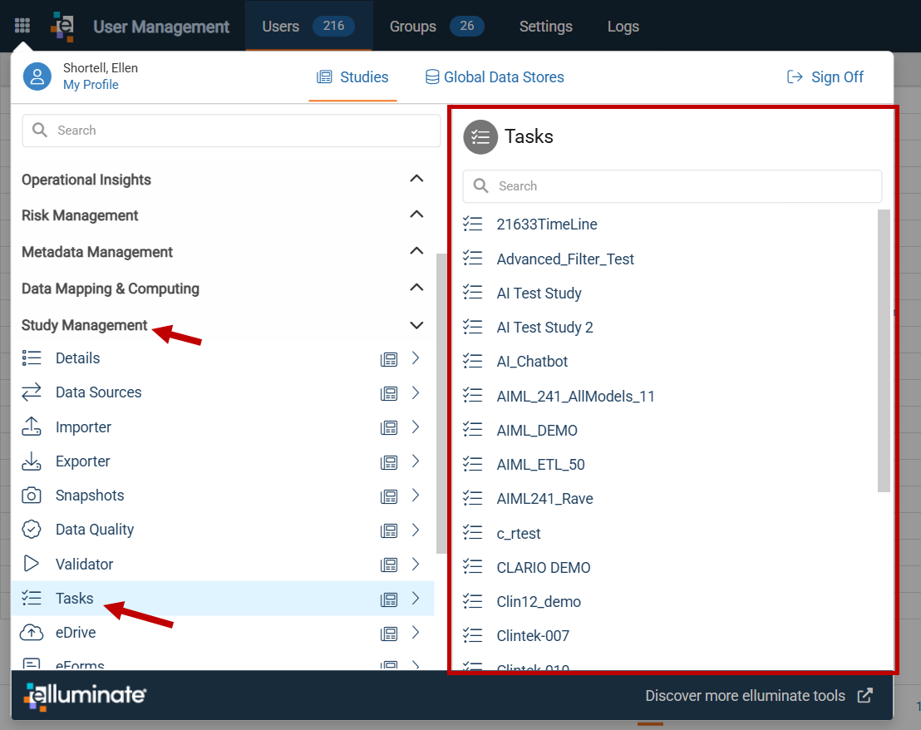Open the apps grid launcher icon
The image size is (921, 730).
22,26
